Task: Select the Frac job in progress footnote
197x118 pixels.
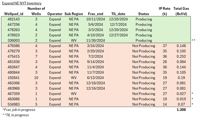Action: click(19, 110)
